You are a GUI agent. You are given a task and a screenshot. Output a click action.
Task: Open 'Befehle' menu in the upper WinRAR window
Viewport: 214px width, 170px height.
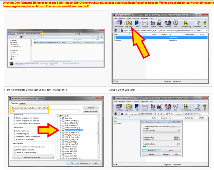click(122, 18)
